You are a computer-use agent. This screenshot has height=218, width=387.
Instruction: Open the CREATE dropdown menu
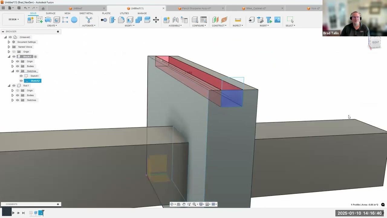[x=52, y=26]
